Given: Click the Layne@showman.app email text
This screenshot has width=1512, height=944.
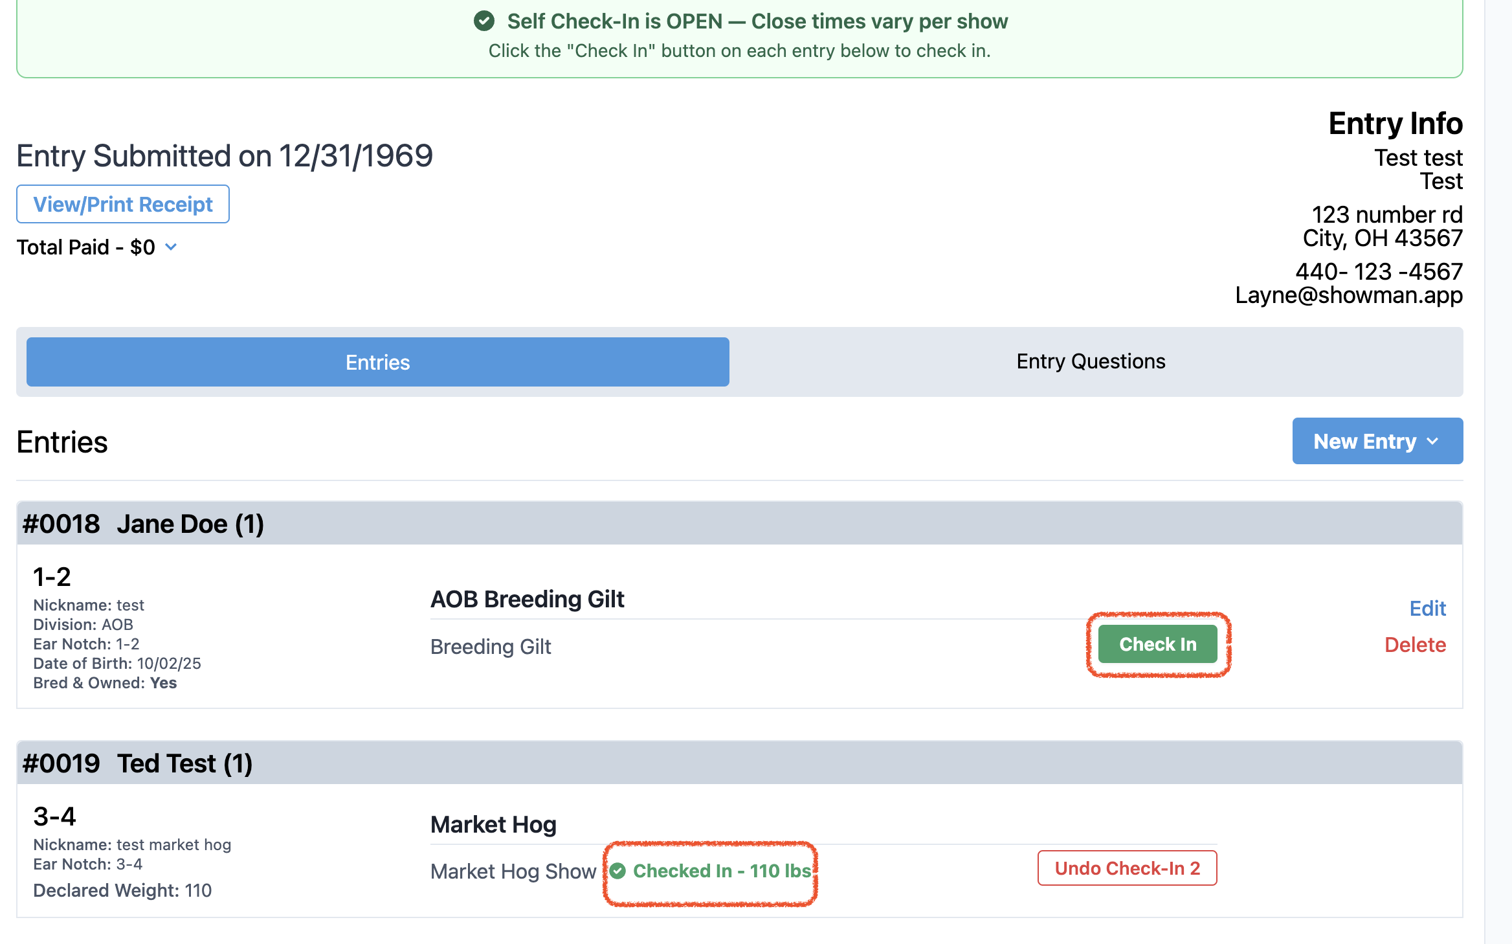Looking at the screenshot, I should coord(1348,295).
